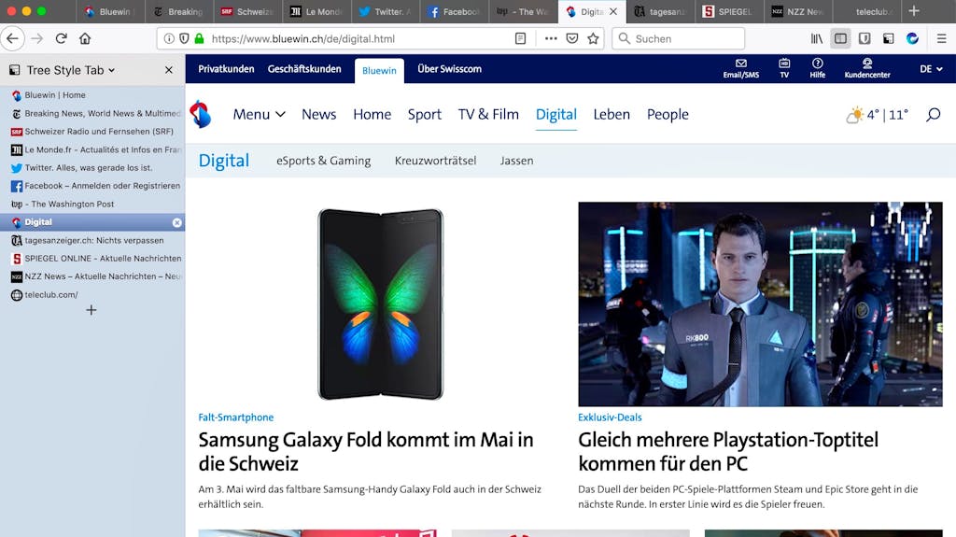Select Schweizer Radio und Fernsehen sidebar tab
Screen dimensions: 956x537
point(92,132)
